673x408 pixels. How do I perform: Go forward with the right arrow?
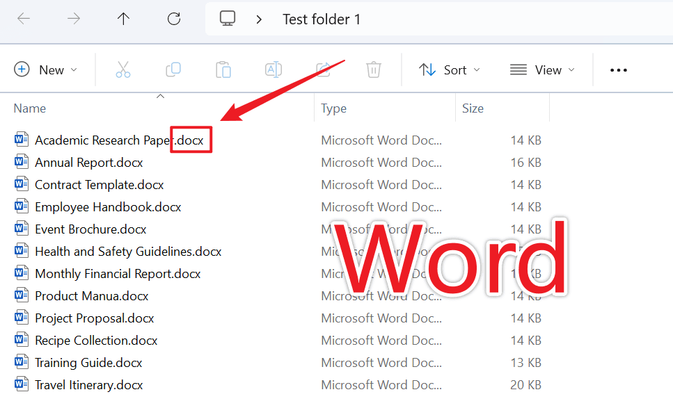[73, 19]
